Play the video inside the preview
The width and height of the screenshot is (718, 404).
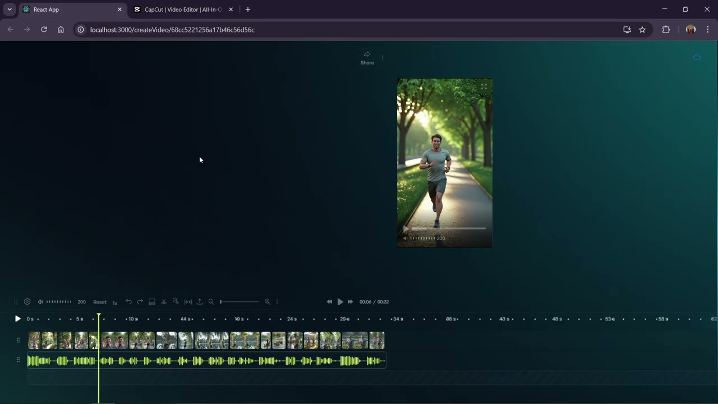405,228
